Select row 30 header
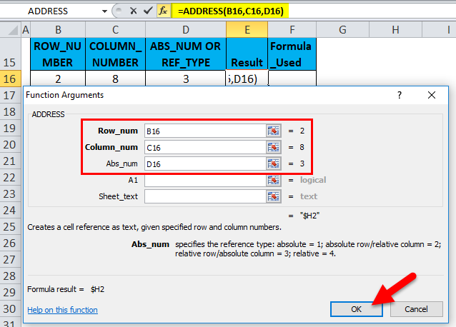456x327 pixels. [10, 308]
